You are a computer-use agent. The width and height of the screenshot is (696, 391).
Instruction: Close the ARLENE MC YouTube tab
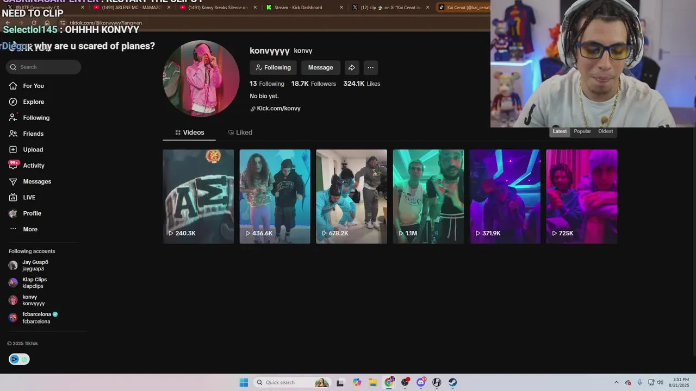pos(169,8)
